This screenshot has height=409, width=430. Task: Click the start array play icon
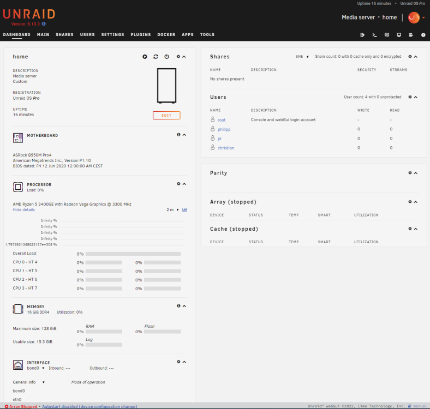pyautogui.click(x=145, y=57)
